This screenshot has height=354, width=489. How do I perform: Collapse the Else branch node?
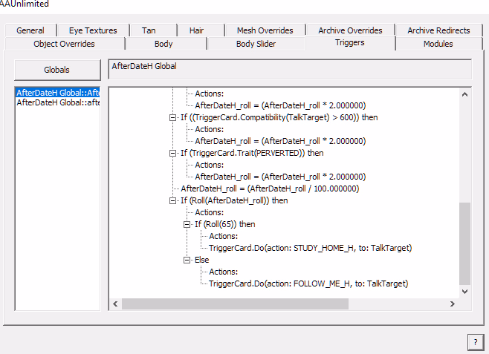tap(187, 260)
